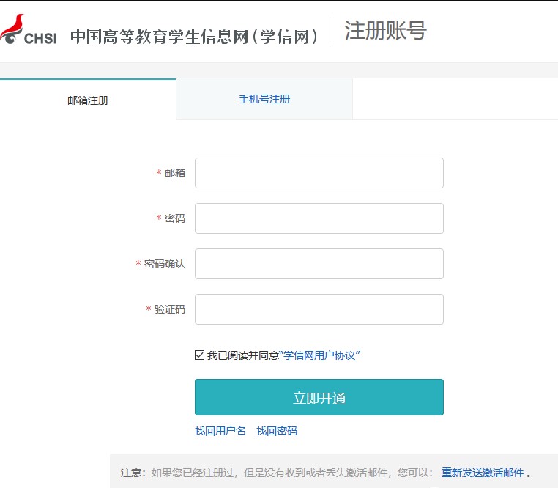Focus the 密码确认 input field
Viewport: 558px width, 488px height.
click(319, 264)
